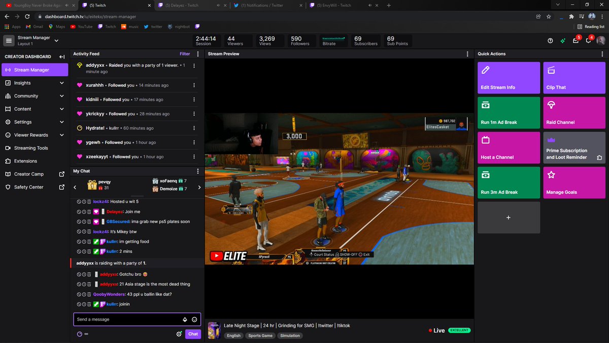609x343 pixels.
Task: Click Manage Goals quick action
Action: coord(574,182)
